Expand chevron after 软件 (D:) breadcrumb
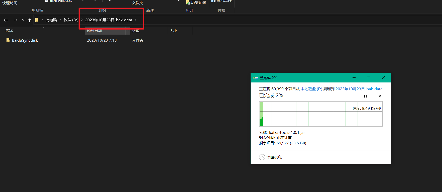 pos(82,20)
